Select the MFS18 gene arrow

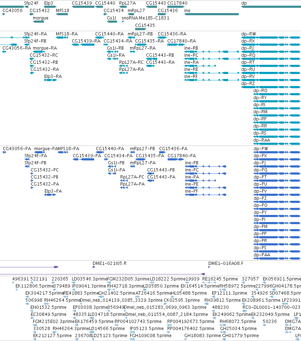tap(62, 14)
